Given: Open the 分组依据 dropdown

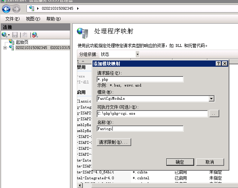Looking at the screenshot, I should point(137,54).
